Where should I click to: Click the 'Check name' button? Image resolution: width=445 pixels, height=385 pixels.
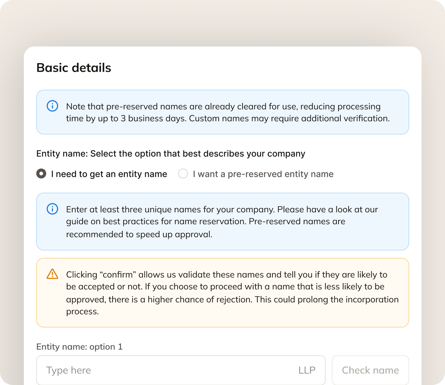tap(370, 370)
